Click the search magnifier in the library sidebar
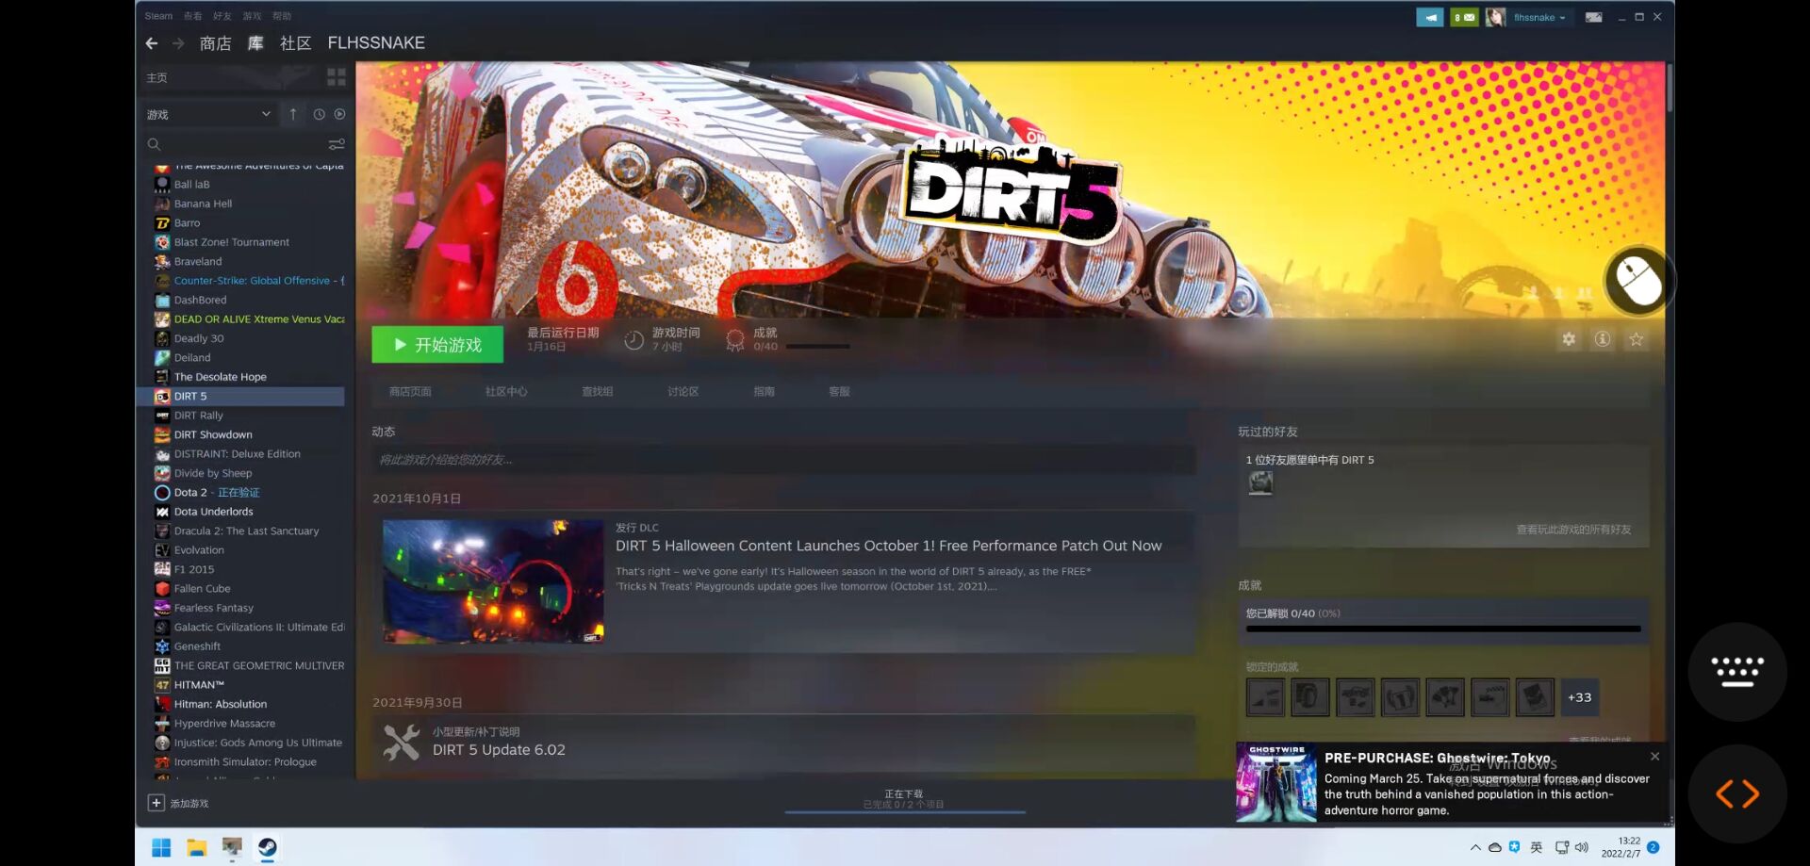Screen dimensions: 1810x866 tap(154, 144)
